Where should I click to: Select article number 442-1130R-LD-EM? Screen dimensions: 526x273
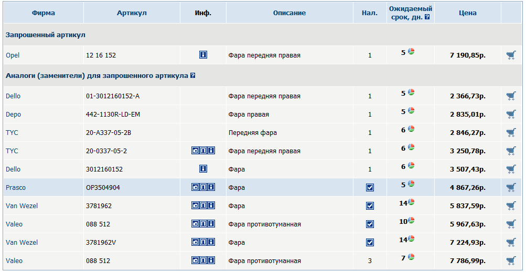[113, 115]
